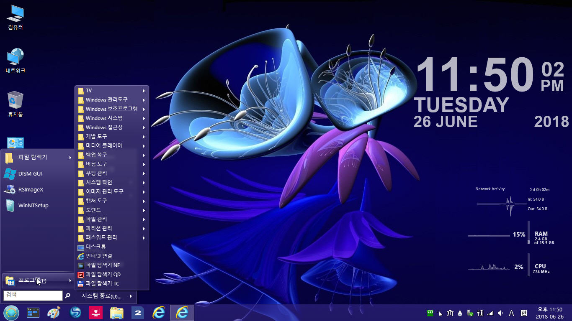
Task: Click the green robot tray icon
Action: (430, 313)
